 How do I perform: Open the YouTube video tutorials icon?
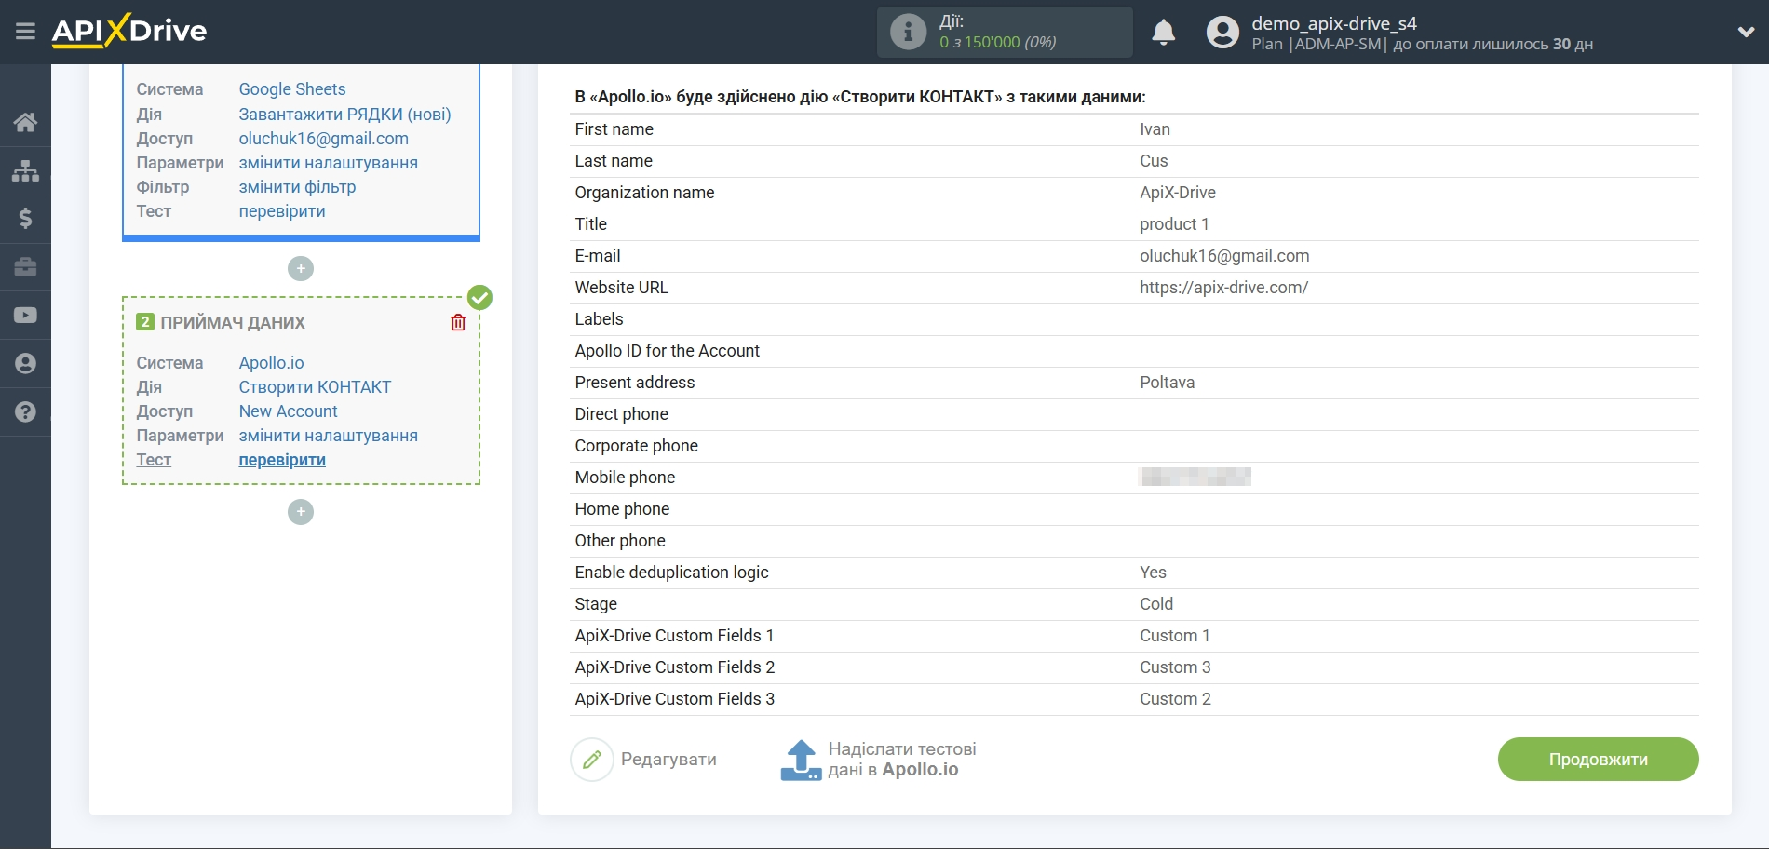[25, 316]
